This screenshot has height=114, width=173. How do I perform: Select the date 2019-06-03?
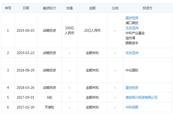26,30
